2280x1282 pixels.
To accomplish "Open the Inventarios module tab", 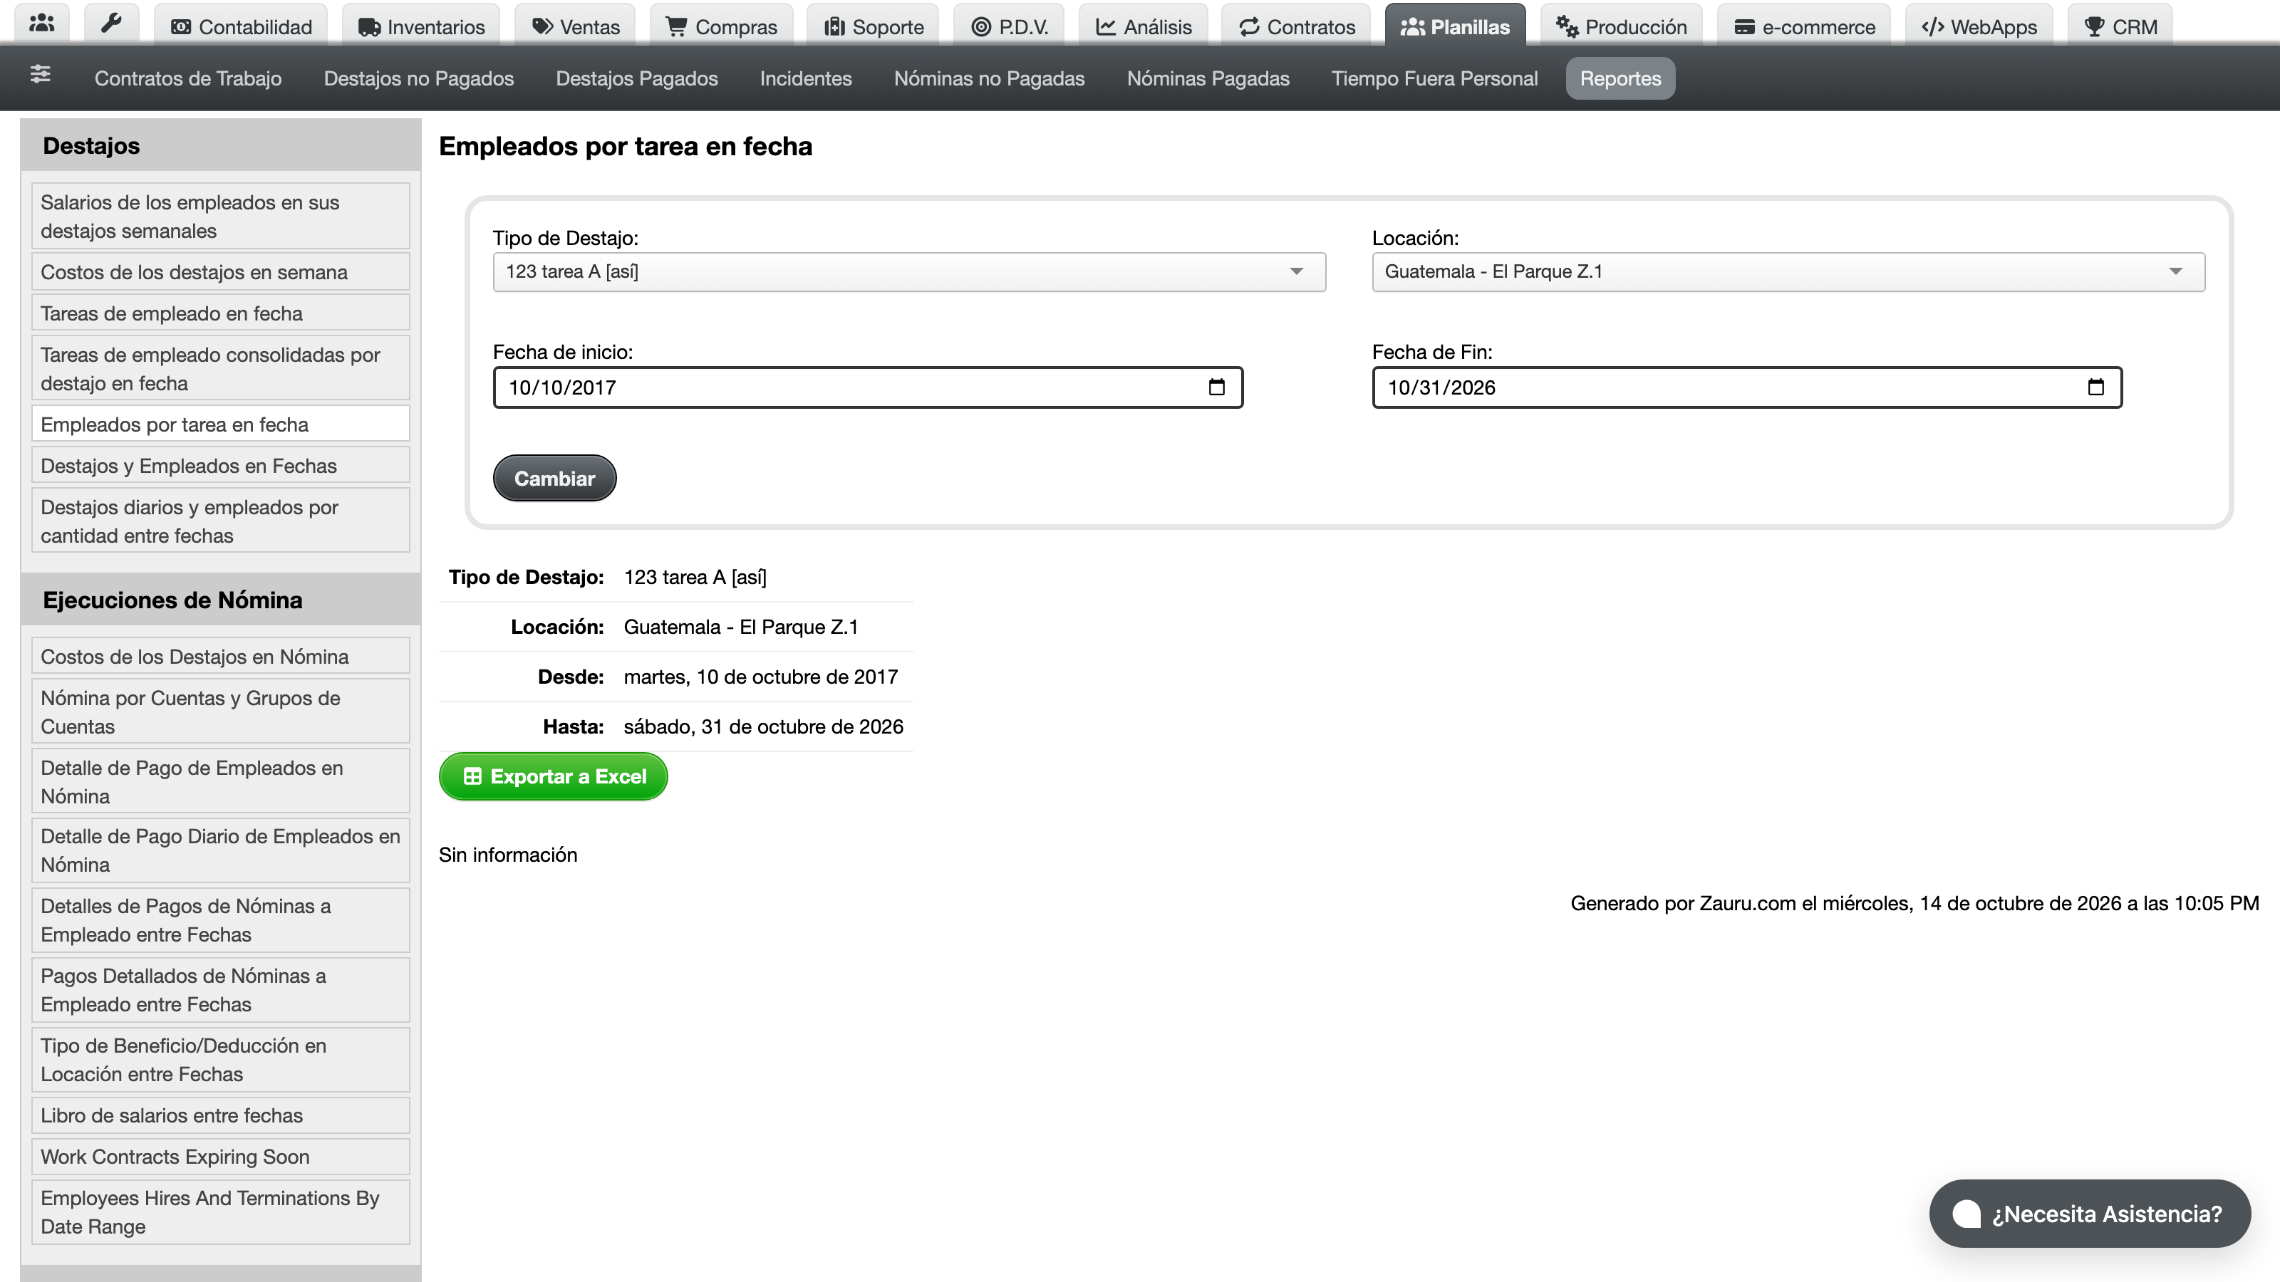I will tap(421, 26).
